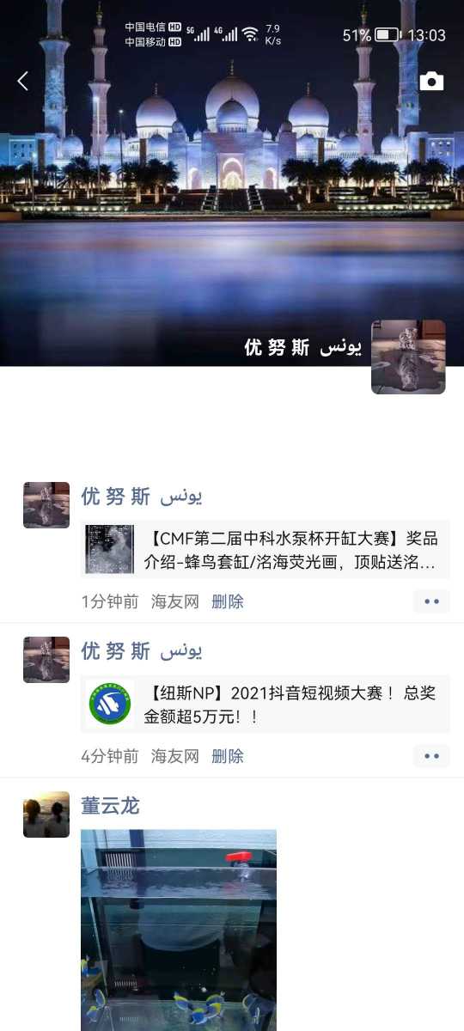Tap the 纽斯NP article round logo

pyautogui.click(x=109, y=705)
